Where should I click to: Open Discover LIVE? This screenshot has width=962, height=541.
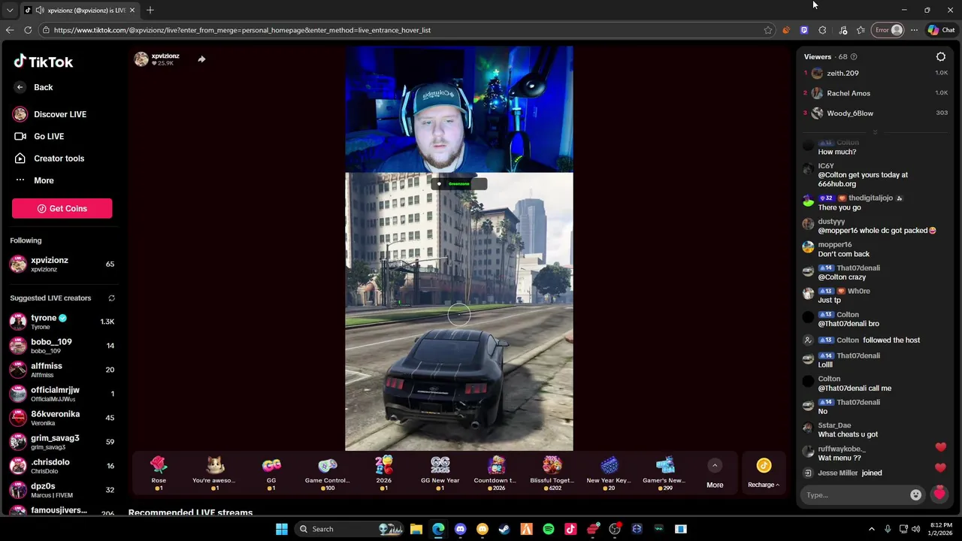[50, 114]
